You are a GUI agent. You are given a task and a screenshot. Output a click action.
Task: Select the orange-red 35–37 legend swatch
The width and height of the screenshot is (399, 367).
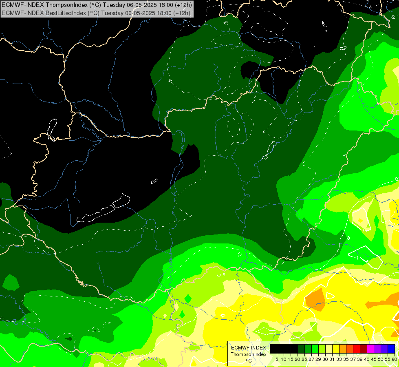pyautogui.click(x=350, y=349)
